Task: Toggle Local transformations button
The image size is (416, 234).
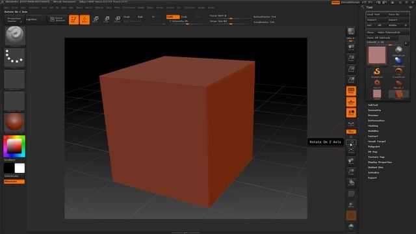Action: point(351,112)
